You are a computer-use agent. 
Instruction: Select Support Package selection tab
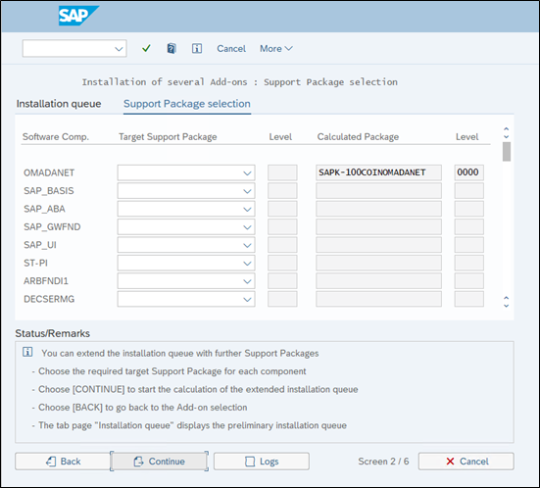[x=187, y=104]
